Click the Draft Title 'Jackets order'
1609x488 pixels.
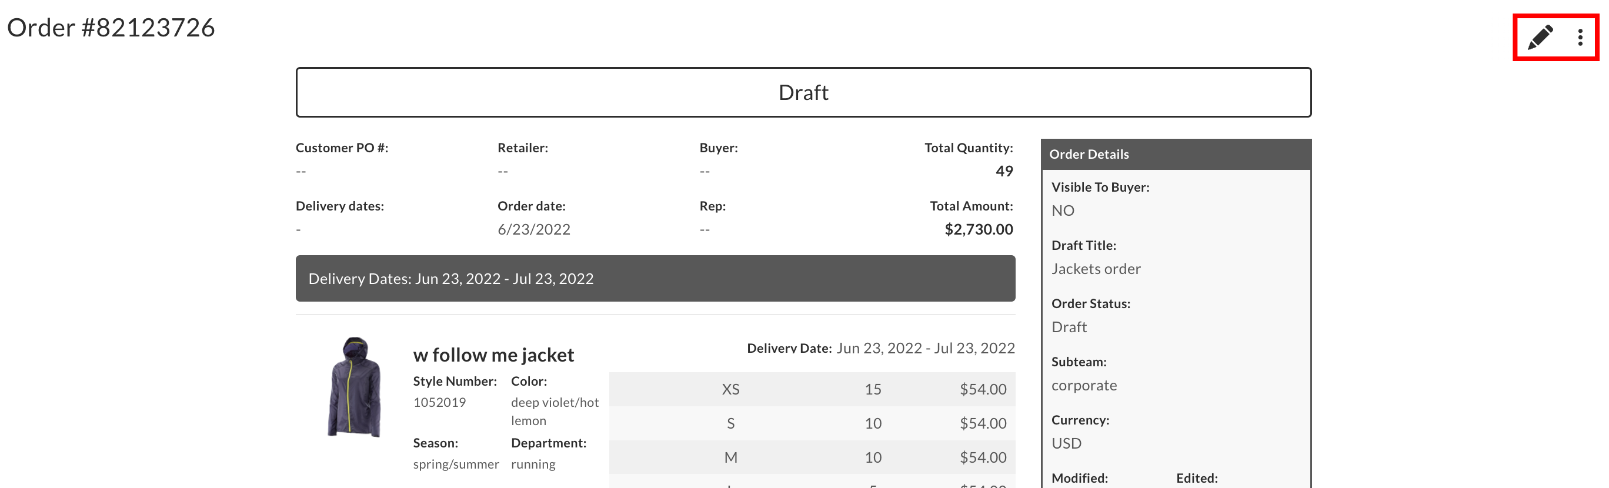pyautogui.click(x=1096, y=269)
